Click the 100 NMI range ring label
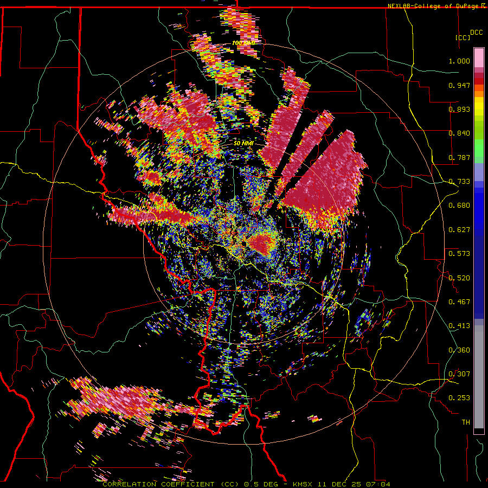 (243, 43)
